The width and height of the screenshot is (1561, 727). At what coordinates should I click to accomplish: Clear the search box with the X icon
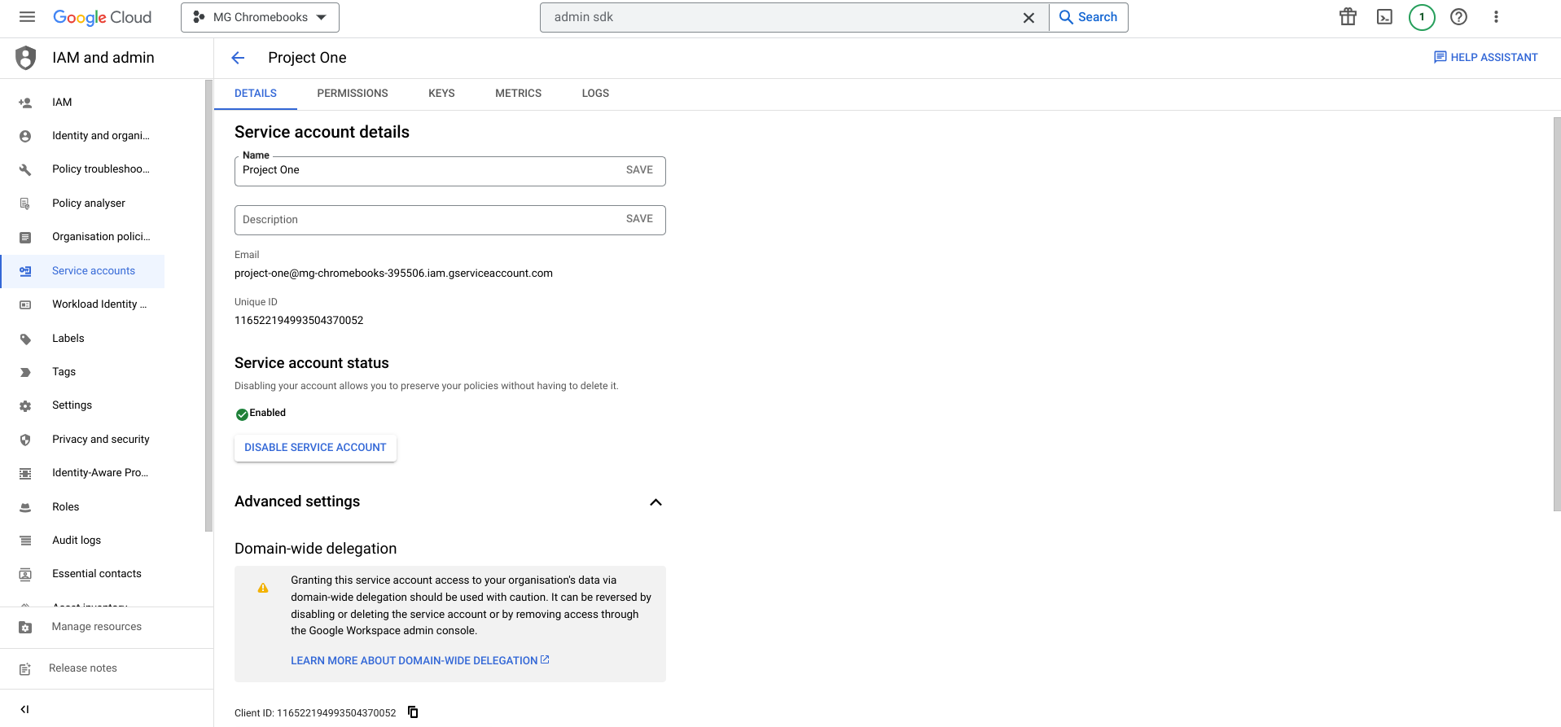click(1028, 17)
